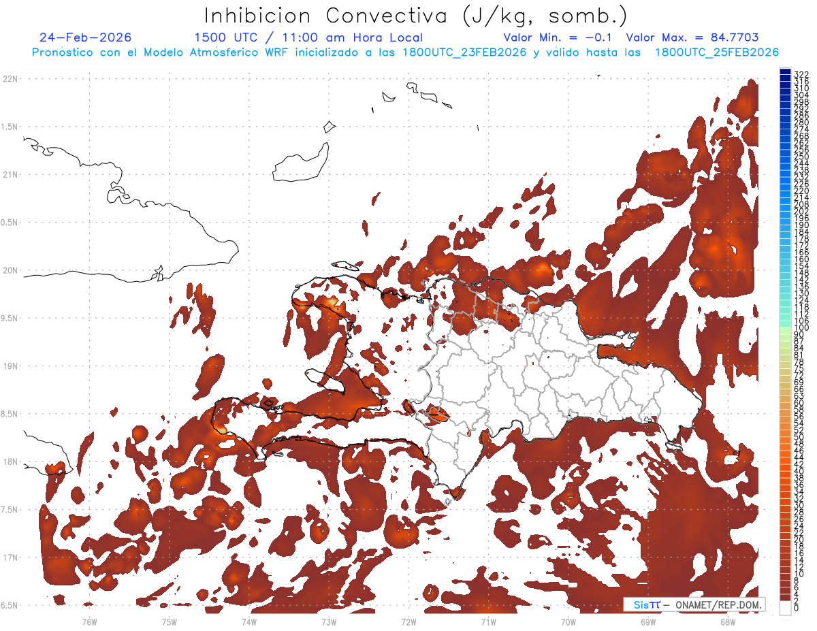Click the 250 value on the color scale
This screenshot has height=631, width=817.
click(801, 157)
